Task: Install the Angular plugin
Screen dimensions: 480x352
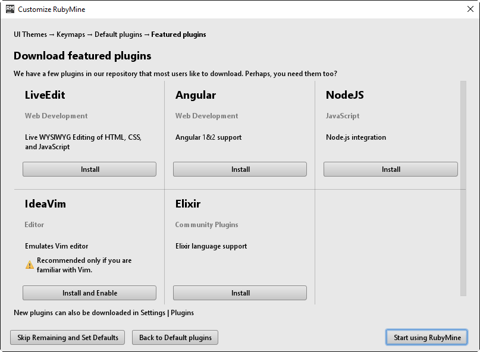Action: click(x=240, y=169)
